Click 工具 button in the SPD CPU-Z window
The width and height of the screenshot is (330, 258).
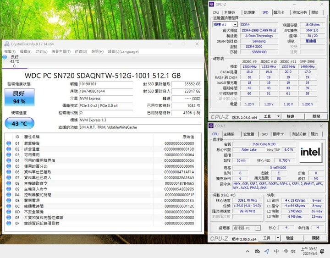[267, 116]
